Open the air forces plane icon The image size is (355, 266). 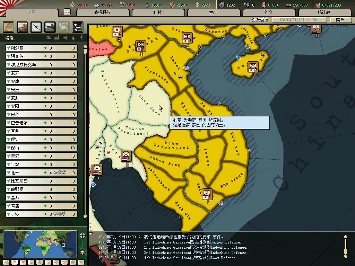36,27
